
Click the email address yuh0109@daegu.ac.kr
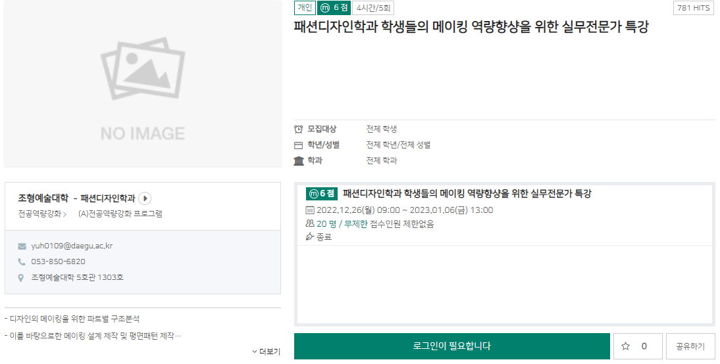coord(72,246)
